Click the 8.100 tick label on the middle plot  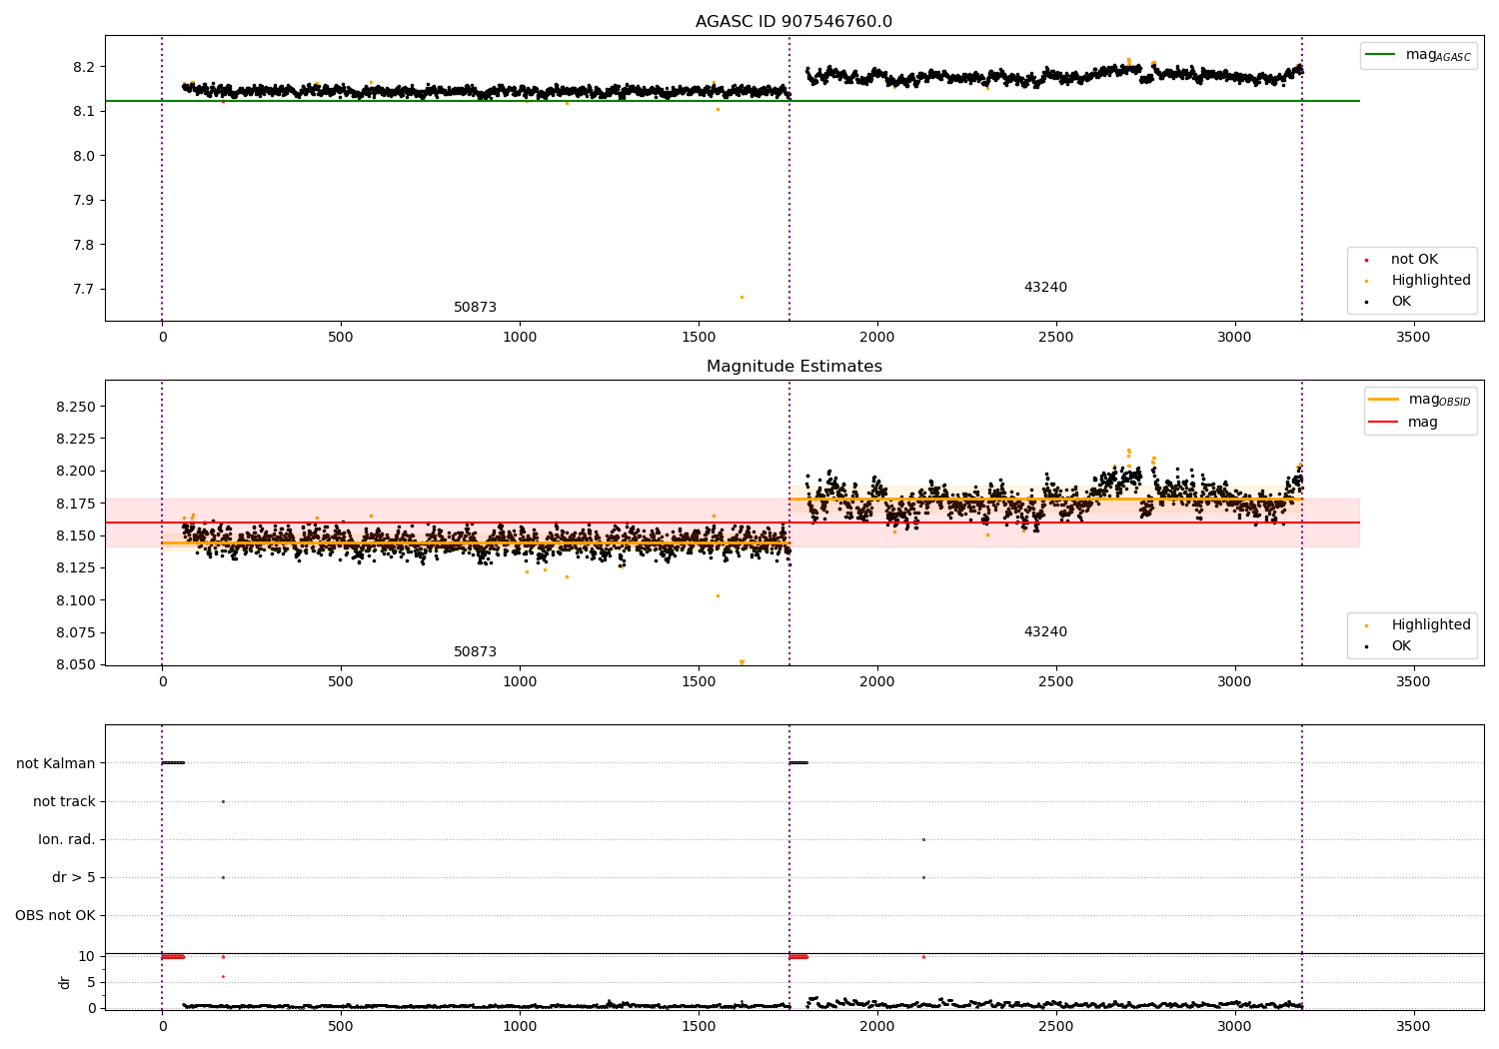coord(76,601)
